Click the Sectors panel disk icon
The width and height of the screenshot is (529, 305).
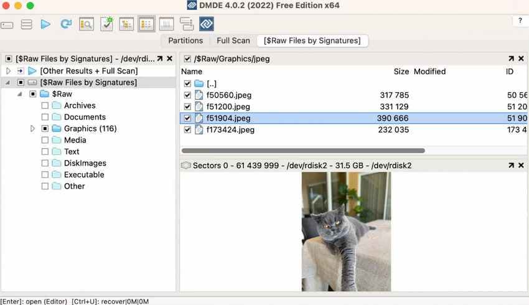186,166
